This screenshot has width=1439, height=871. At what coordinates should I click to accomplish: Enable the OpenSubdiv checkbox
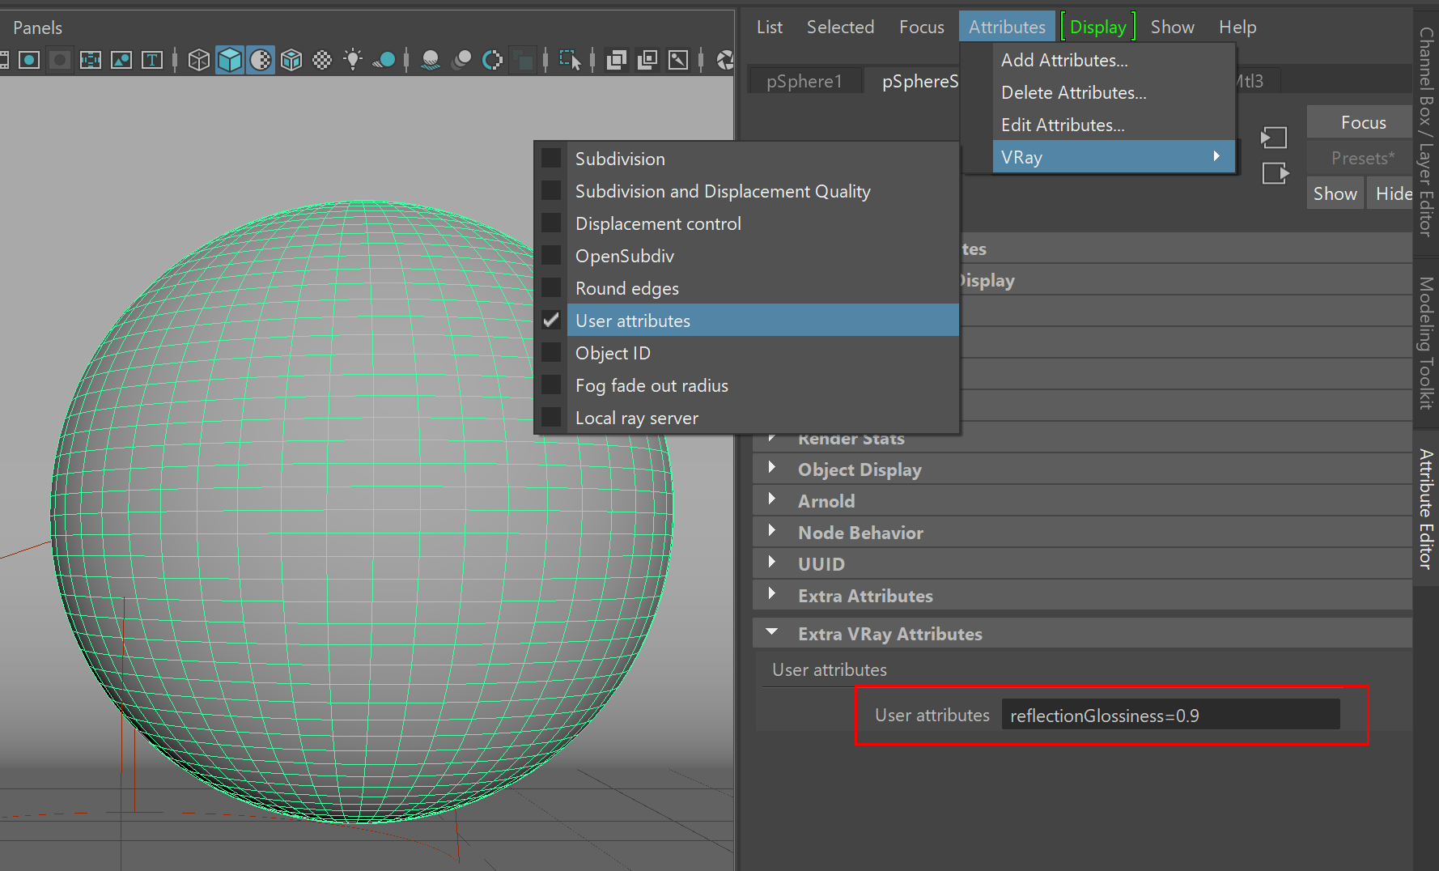551,255
